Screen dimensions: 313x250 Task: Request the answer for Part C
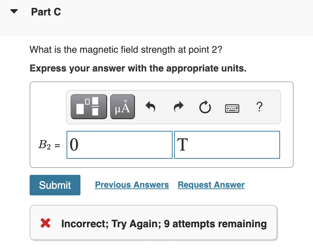(x=211, y=185)
